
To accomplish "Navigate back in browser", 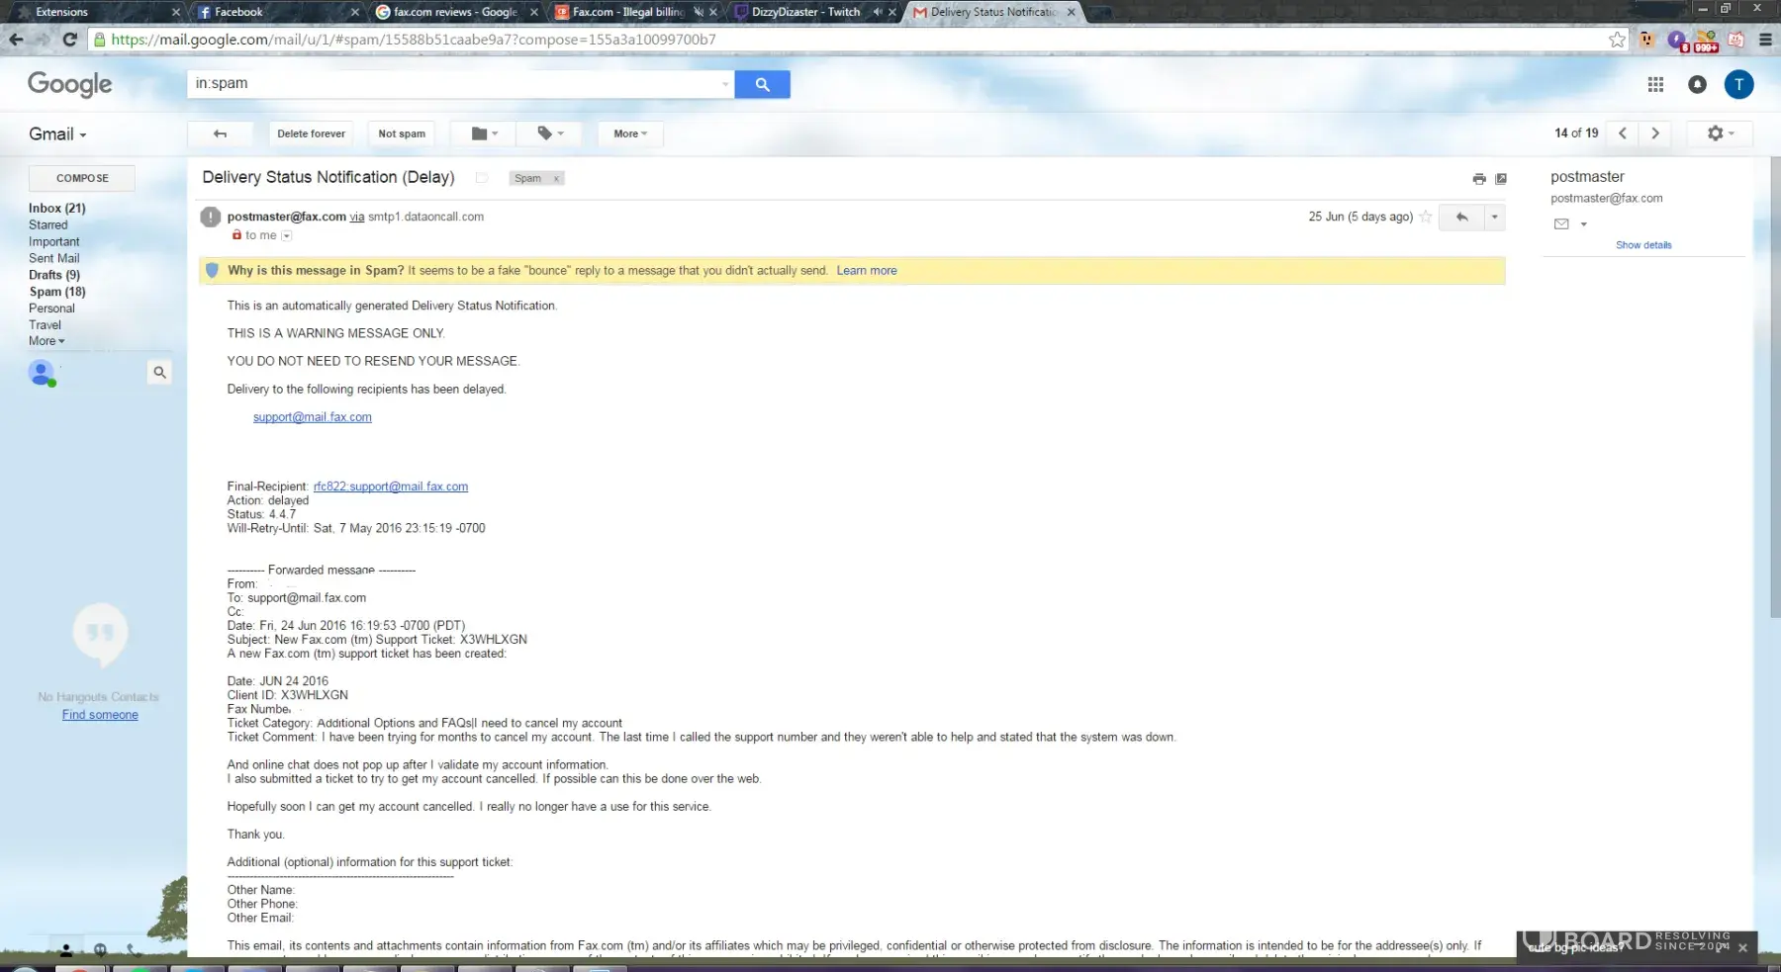I will coord(16,40).
